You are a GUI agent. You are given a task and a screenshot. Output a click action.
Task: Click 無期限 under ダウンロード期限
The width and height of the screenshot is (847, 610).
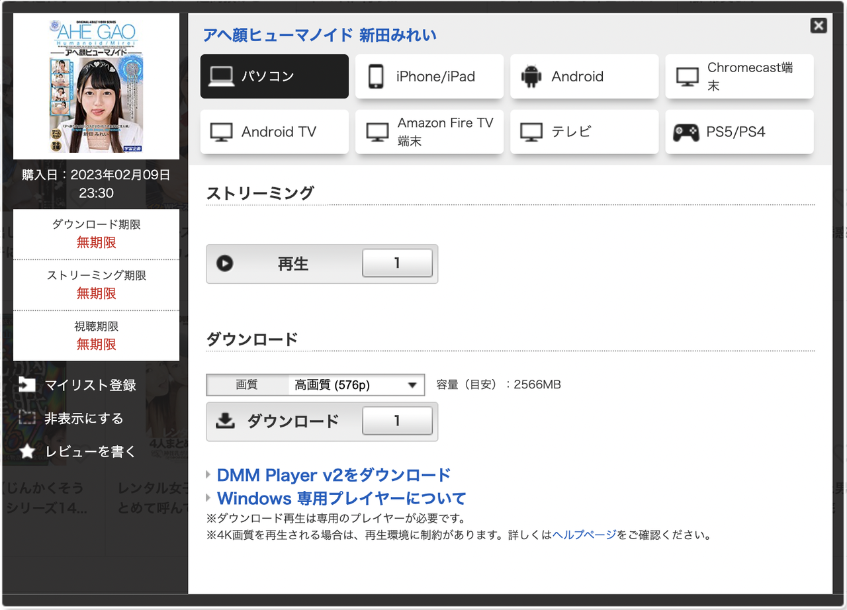click(x=97, y=243)
